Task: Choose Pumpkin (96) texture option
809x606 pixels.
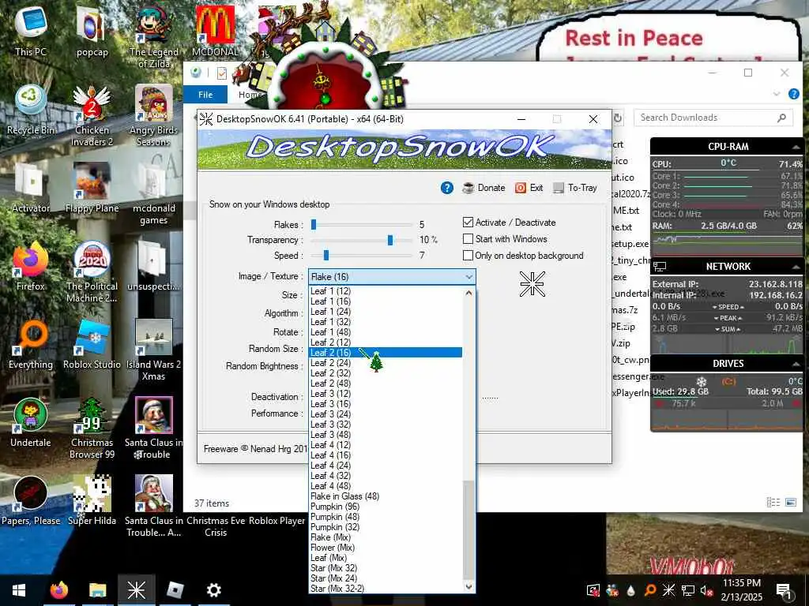Action: coord(386,507)
